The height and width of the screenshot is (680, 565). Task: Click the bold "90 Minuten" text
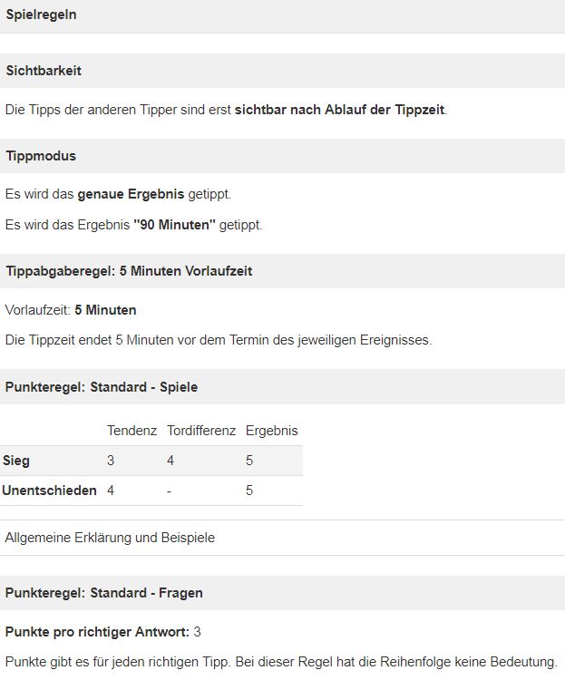click(x=174, y=225)
